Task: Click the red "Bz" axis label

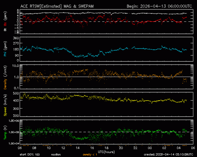Action: pyautogui.click(x=5, y=24)
